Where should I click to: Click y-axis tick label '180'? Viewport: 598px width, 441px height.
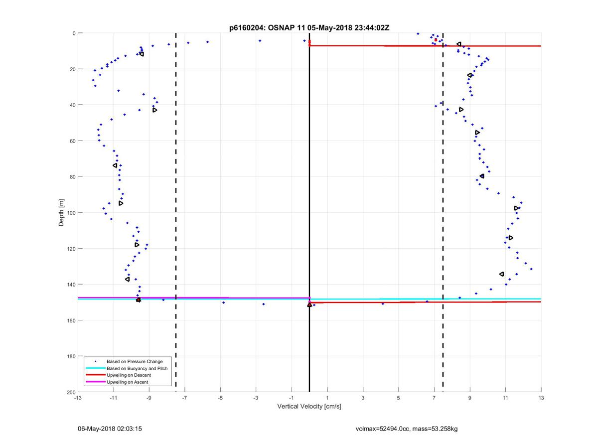pyautogui.click(x=71, y=356)
